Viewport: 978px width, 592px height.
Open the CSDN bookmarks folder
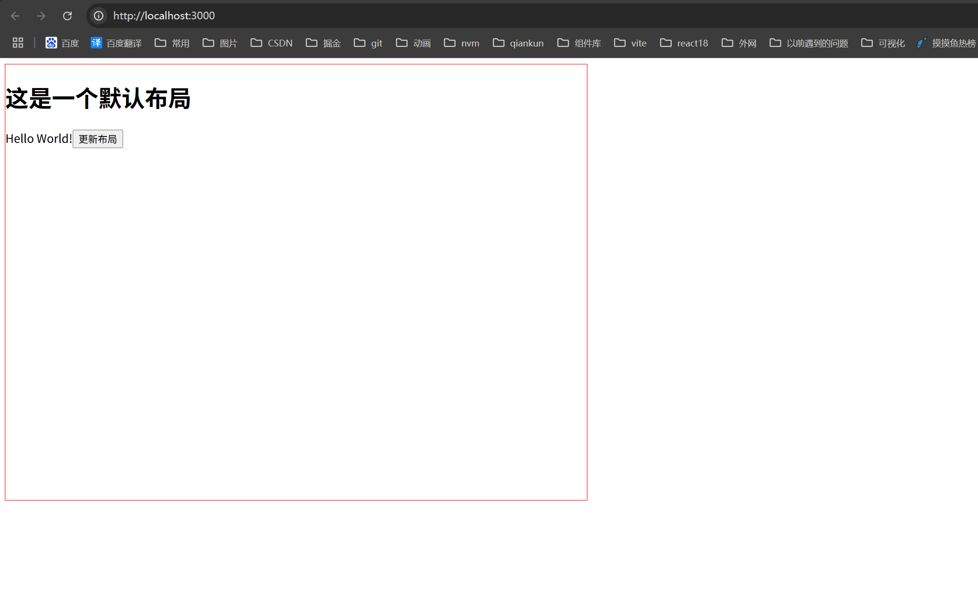(271, 43)
